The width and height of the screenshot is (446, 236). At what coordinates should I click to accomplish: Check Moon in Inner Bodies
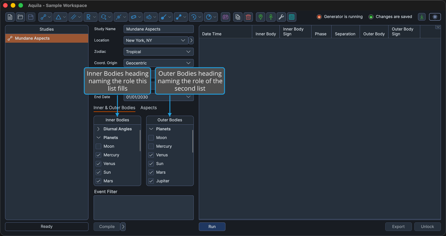pos(99,146)
